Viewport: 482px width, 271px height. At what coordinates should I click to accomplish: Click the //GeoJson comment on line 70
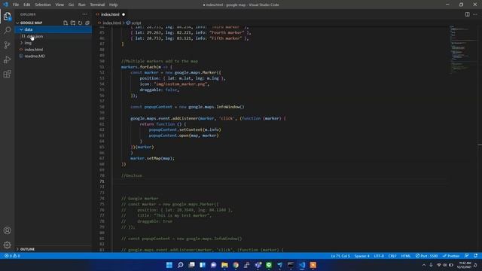[x=132, y=175]
